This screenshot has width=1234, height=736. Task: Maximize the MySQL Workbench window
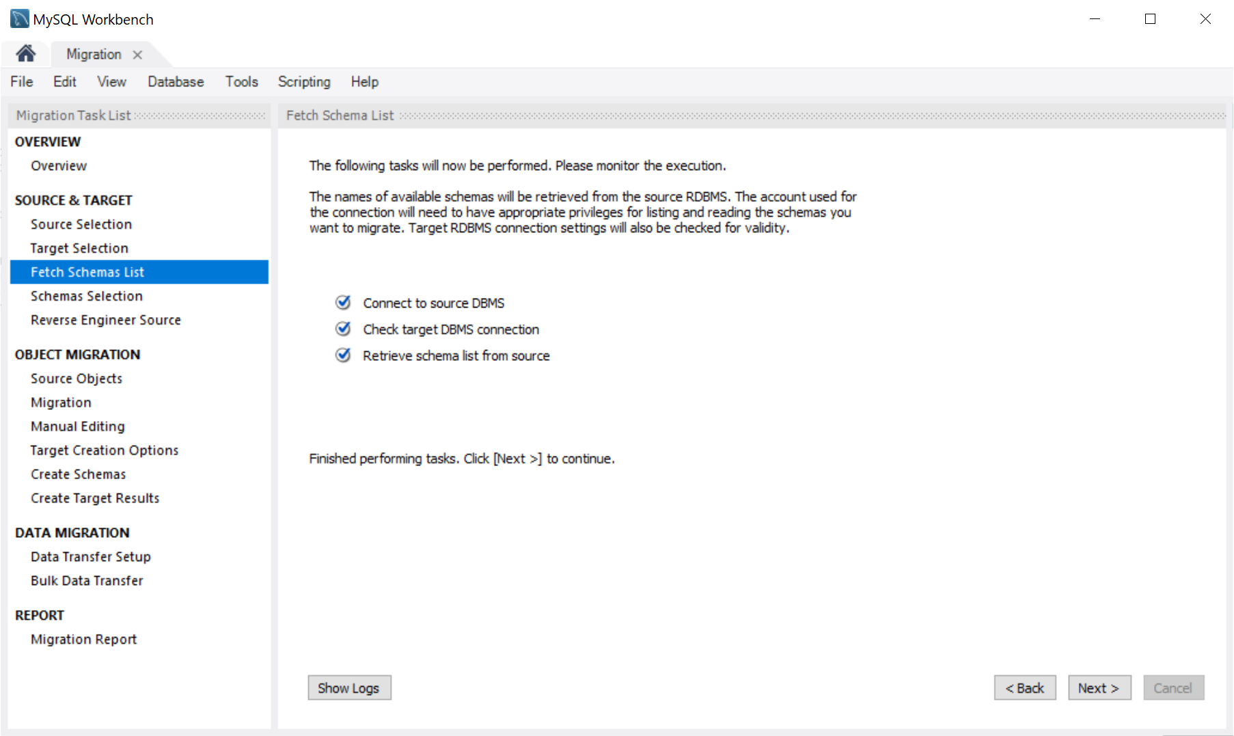[1150, 19]
